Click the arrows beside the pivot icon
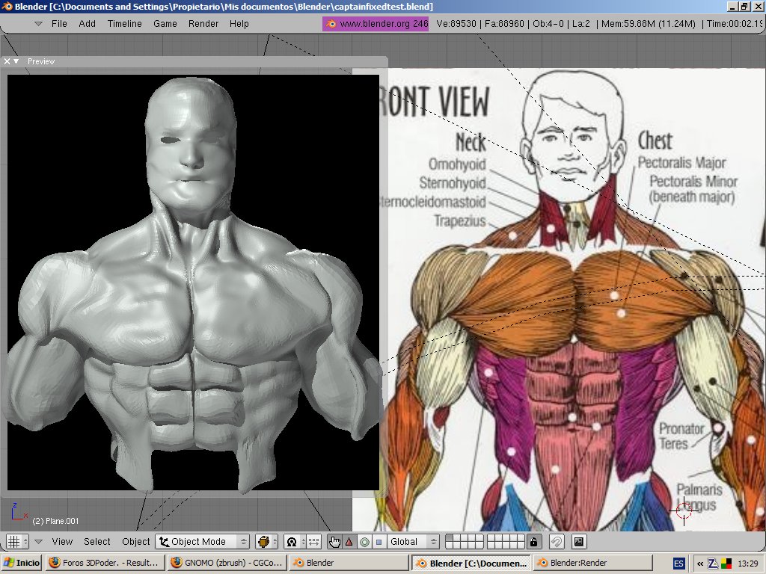The image size is (766, 574). (303, 542)
